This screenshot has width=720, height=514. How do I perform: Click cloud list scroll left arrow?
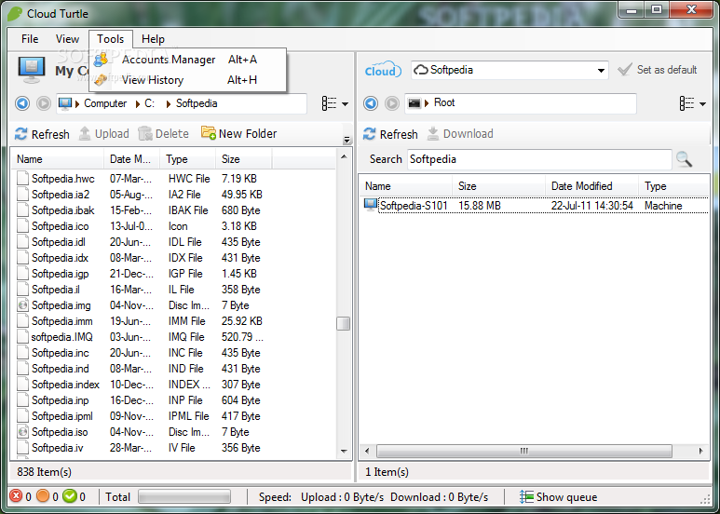pos(367,451)
